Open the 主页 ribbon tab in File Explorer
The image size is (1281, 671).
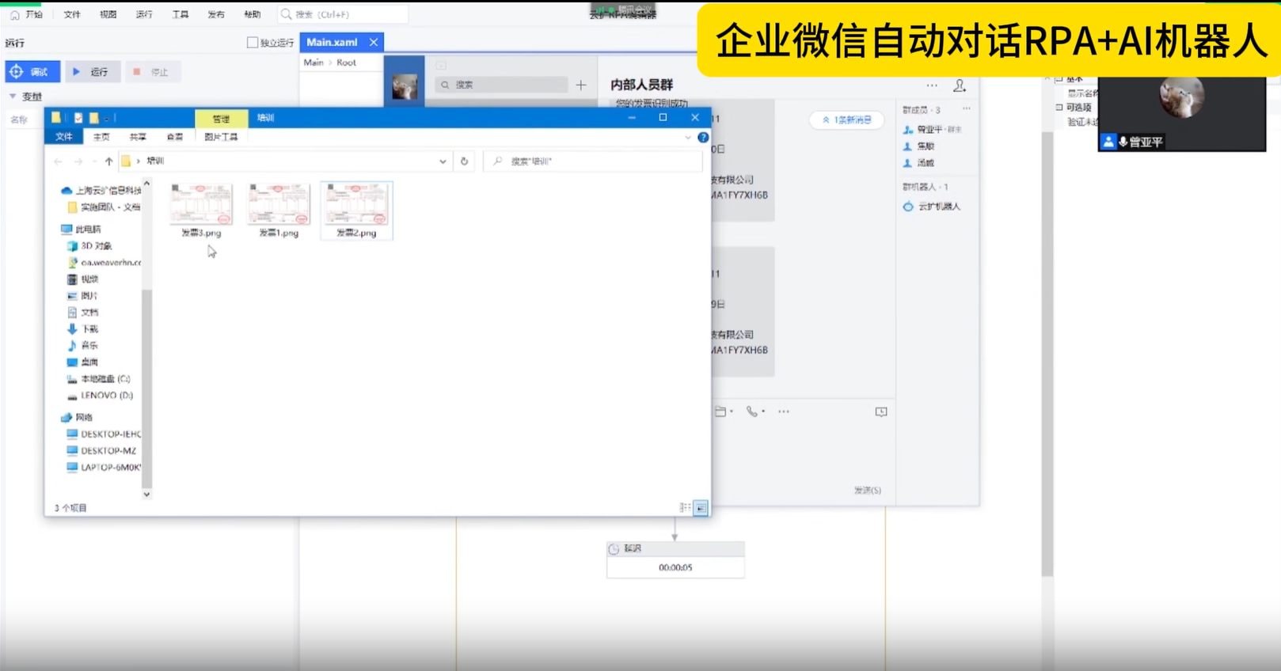coord(101,137)
